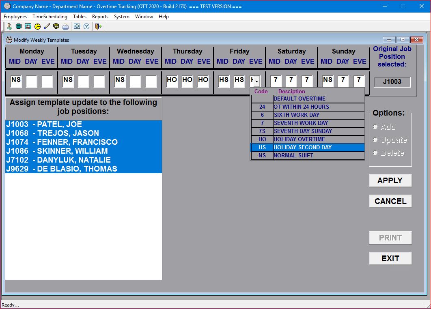Click the clock icon in the Modify Weekly Templates title

click(x=9, y=40)
